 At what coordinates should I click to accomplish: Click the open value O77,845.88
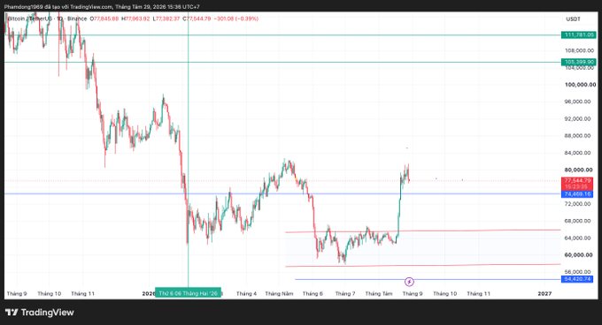(104, 19)
